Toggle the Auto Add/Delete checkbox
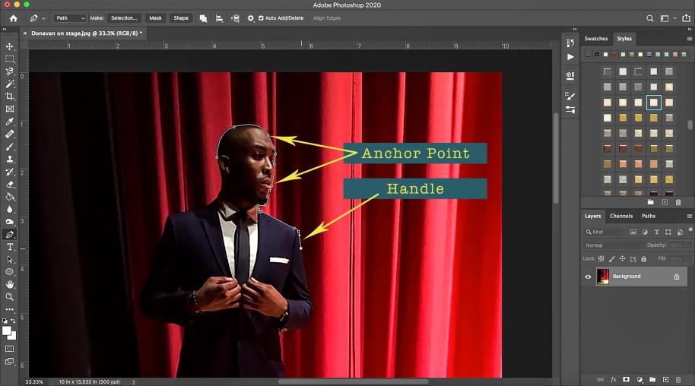The height and width of the screenshot is (386, 695). pos(262,17)
